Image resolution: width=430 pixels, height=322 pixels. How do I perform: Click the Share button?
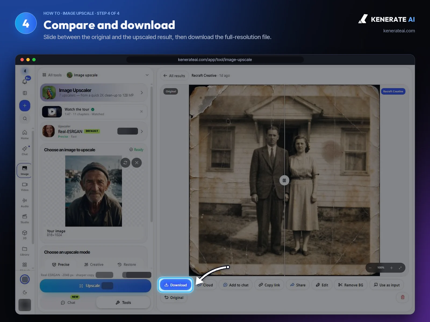(x=298, y=285)
